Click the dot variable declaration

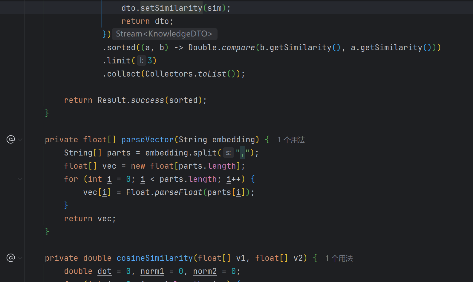coord(105,271)
